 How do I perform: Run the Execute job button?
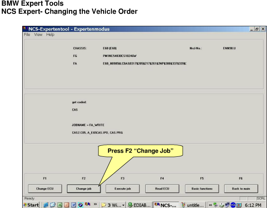click(123, 189)
